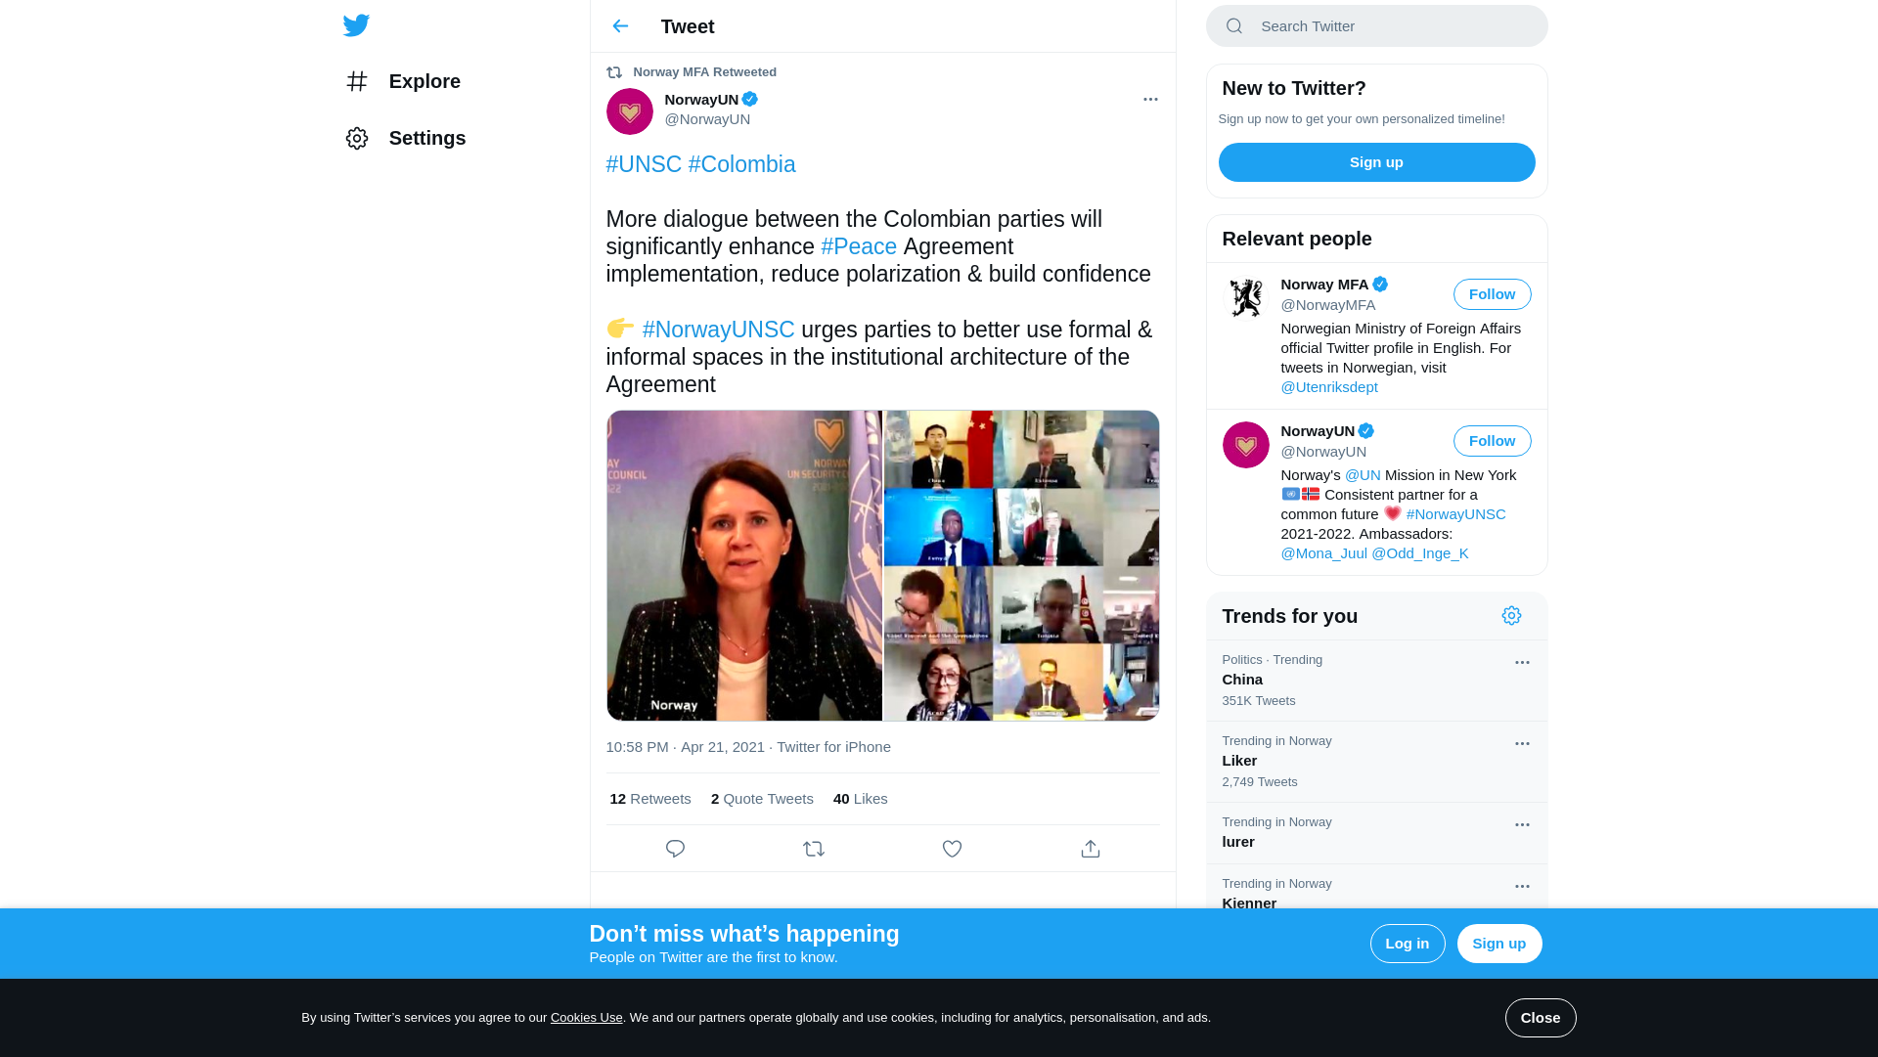The width and height of the screenshot is (1878, 1057).
Task: Click the retweet icon below the tweet
Action: click(814, 849)
